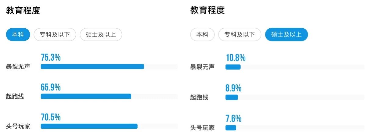The image size is (371, 138).
Task: Click the 10.8% progress bar for 暴裂无声
Action: tap(295, 67)
